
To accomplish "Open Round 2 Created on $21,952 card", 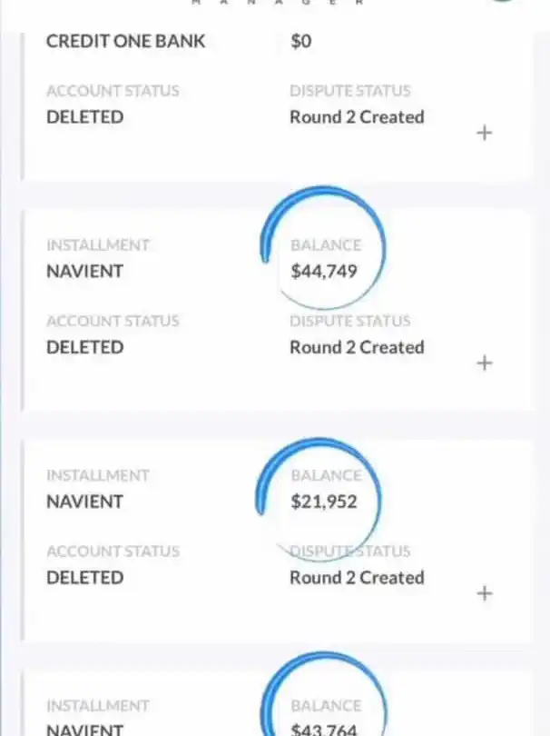I will 357,578.
